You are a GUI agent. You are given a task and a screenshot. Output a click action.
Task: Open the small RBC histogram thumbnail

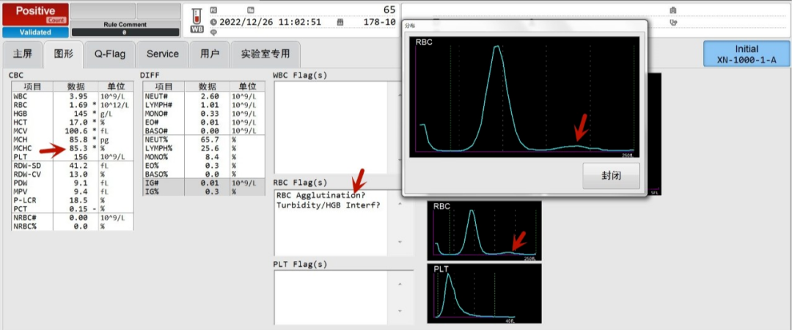pos(485,231)
